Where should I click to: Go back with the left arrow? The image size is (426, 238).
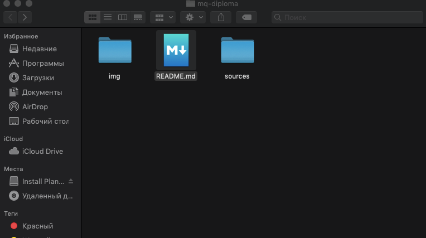tap(11, 17)
